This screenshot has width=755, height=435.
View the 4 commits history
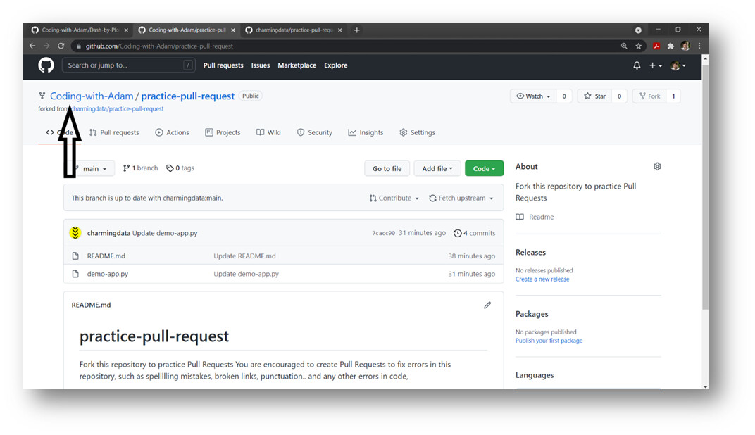click(474, 233)
